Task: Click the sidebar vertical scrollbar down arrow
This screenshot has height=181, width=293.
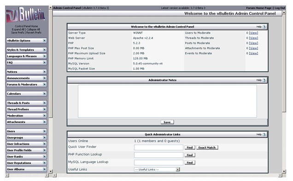Action: coord(51,171)
